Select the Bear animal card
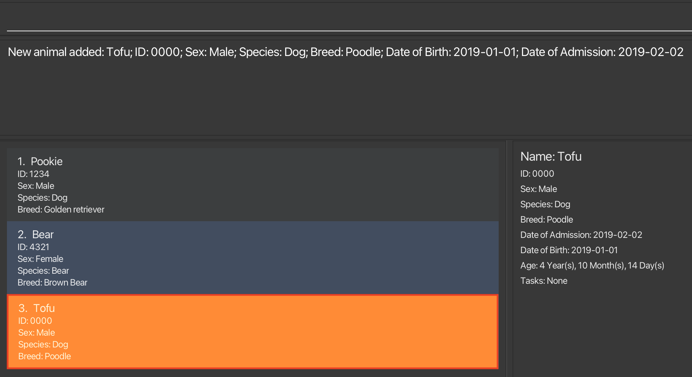 pos(252,258)
